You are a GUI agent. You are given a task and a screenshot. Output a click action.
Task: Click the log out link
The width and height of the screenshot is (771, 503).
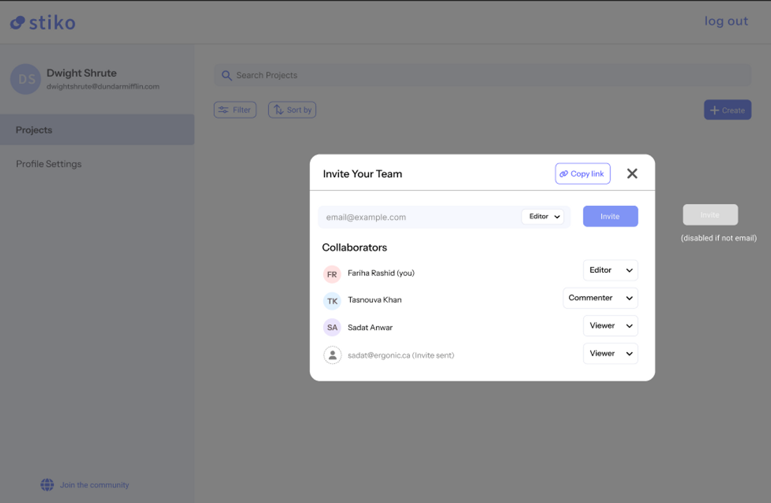click(x=726, y=21)
